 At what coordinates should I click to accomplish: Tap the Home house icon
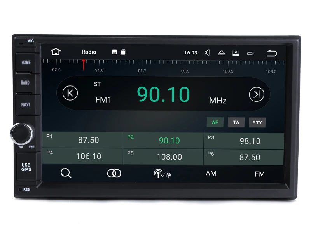(x=56, y=52)
